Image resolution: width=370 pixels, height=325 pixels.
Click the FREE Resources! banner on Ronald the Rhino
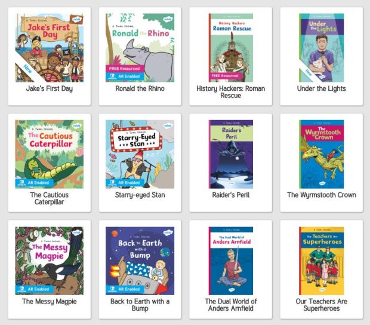(x=125, y=69)
